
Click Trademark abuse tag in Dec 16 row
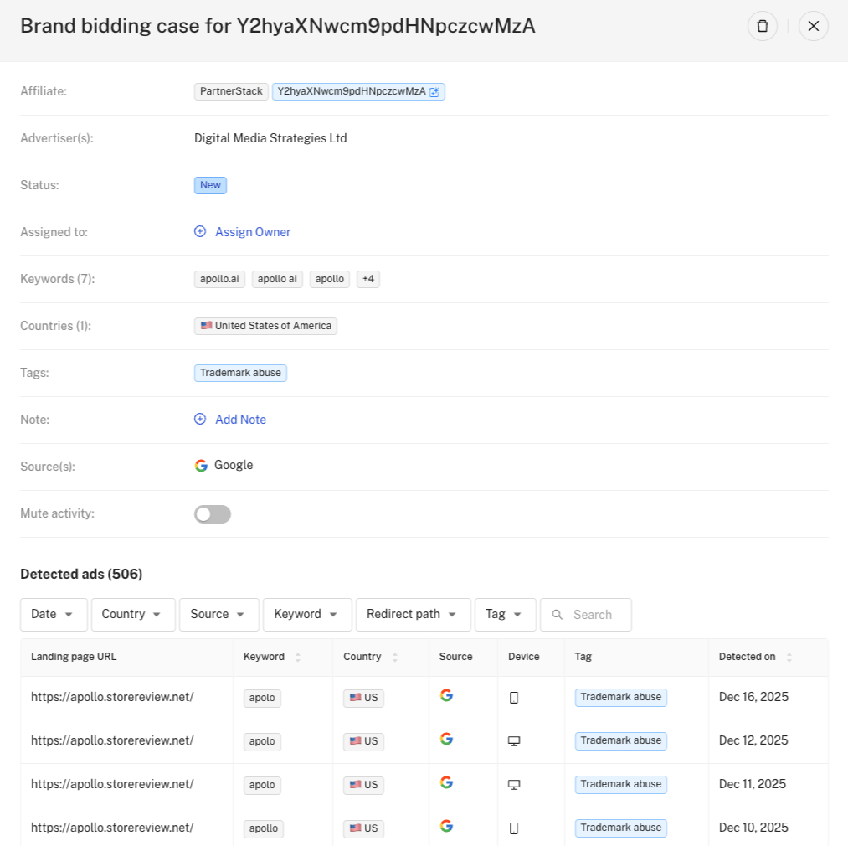tap(621, 698)
